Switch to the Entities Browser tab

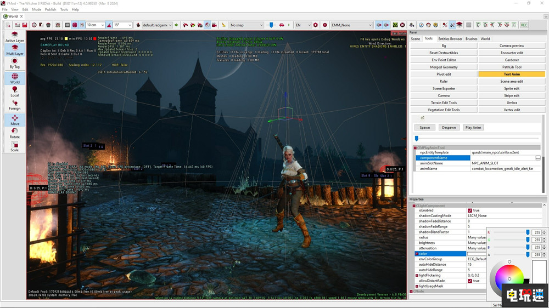[450, 39]
